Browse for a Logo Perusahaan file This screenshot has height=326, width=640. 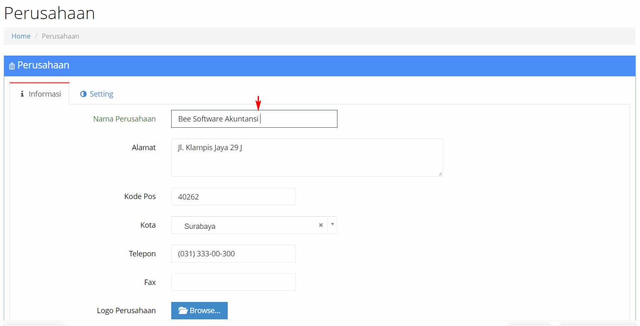click(x=199, y=310)
